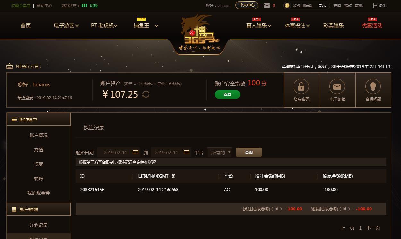The height and width of the screenshot is (239, 401).
Task: Click the 退出 logout icon
Action: [x=375, y=5]
